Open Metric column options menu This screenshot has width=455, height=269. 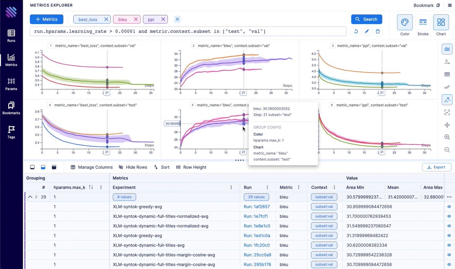click(x=299, y=187)
